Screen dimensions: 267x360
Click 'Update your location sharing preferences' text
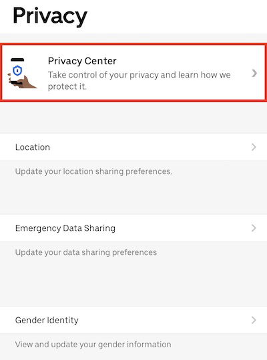point(93,171)
